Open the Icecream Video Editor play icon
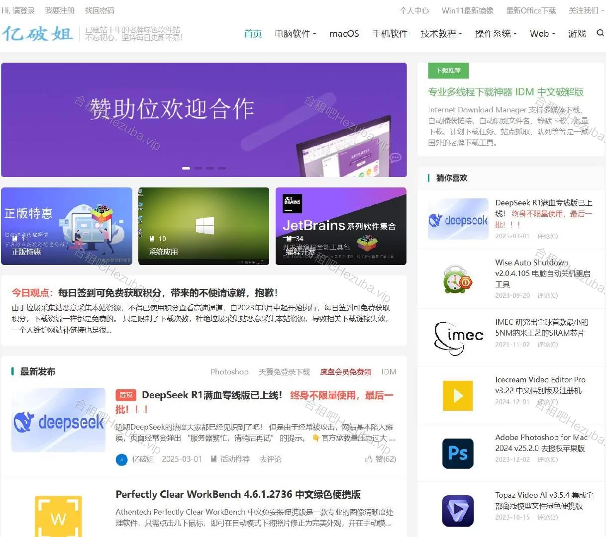Viewport: 606px width, 537px height. tap(458, 396)
